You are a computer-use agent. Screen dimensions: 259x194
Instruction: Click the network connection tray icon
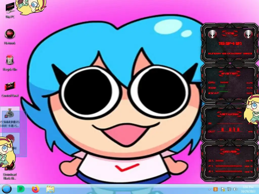click(229, 189)
